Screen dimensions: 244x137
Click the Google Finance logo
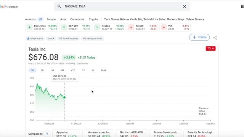coord(9,6)
